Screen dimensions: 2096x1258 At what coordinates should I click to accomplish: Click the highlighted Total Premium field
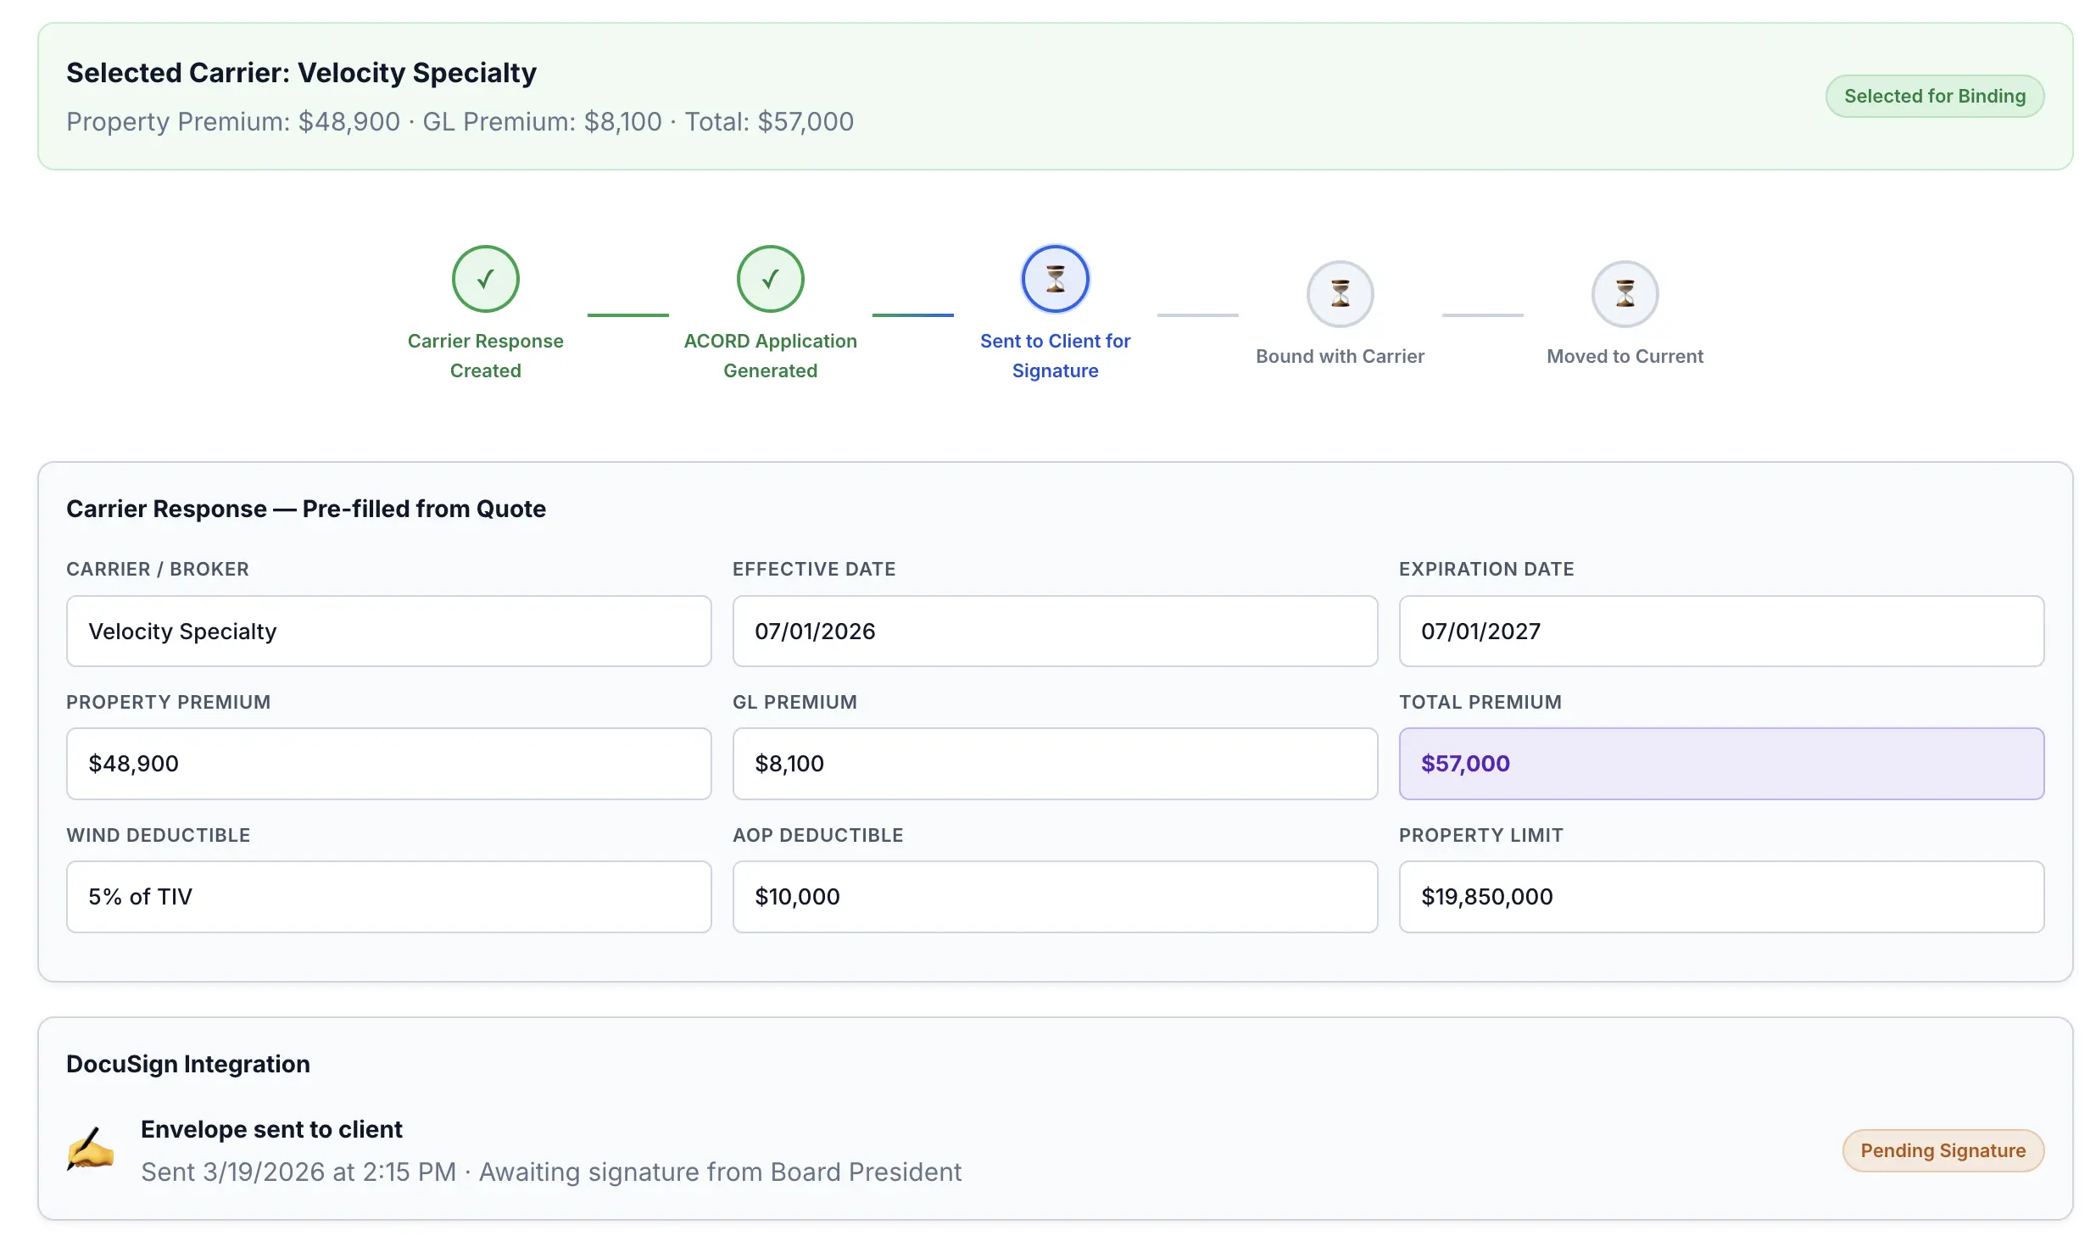1721,763
